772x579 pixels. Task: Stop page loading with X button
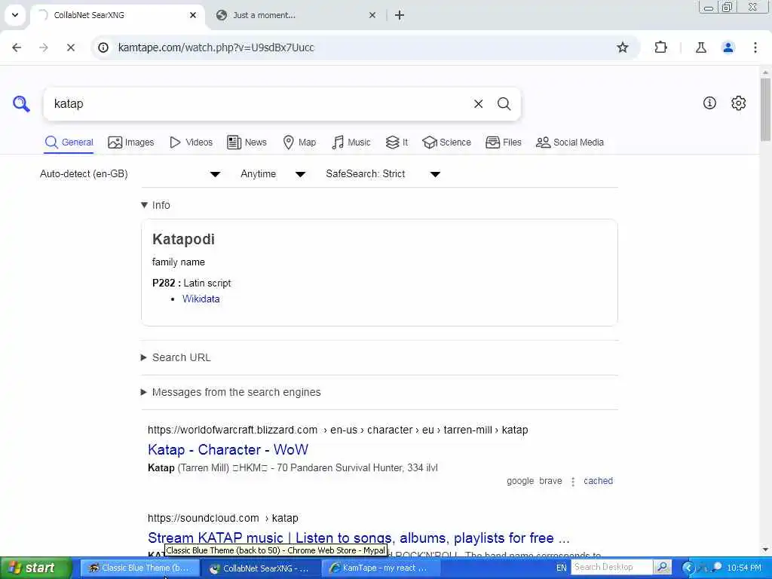click(70, 47)
